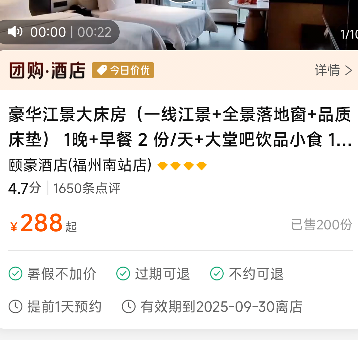Tap the 暑假不加价 check mark
This screenshot has height=340, width=358.
pyautogui.click(x=16, y=274)
